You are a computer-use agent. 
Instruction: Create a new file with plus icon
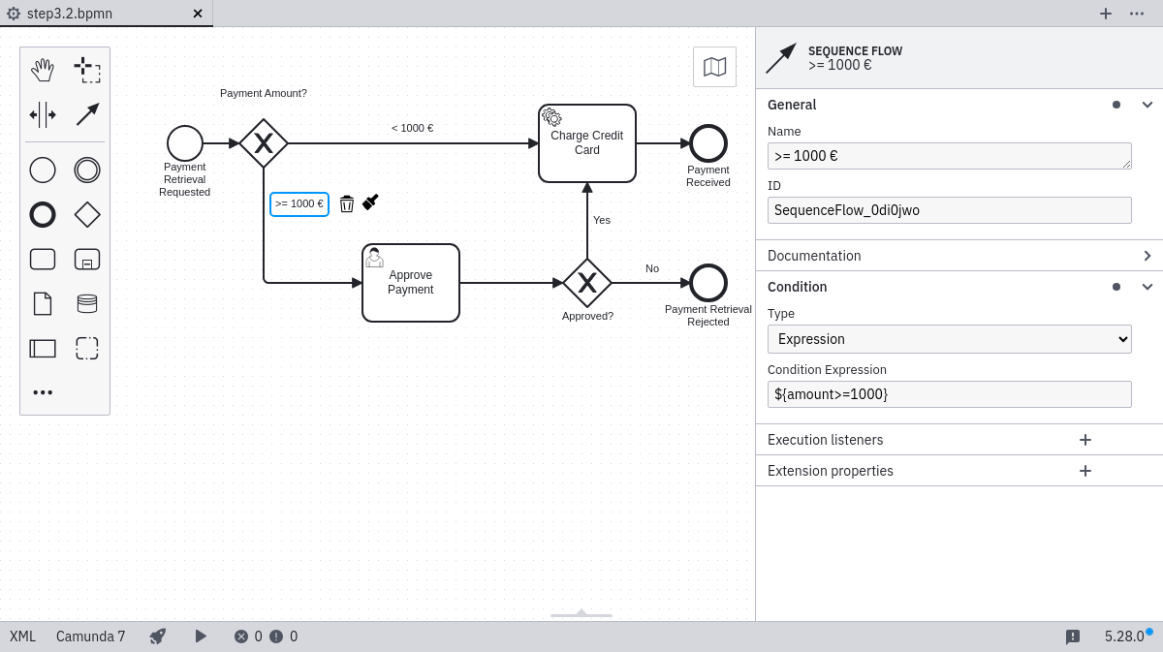[1105, 14]
